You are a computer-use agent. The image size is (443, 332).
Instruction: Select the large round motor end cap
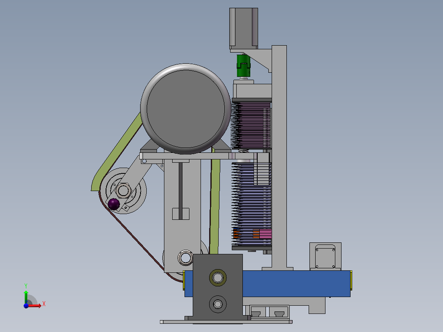click(186, 109)
